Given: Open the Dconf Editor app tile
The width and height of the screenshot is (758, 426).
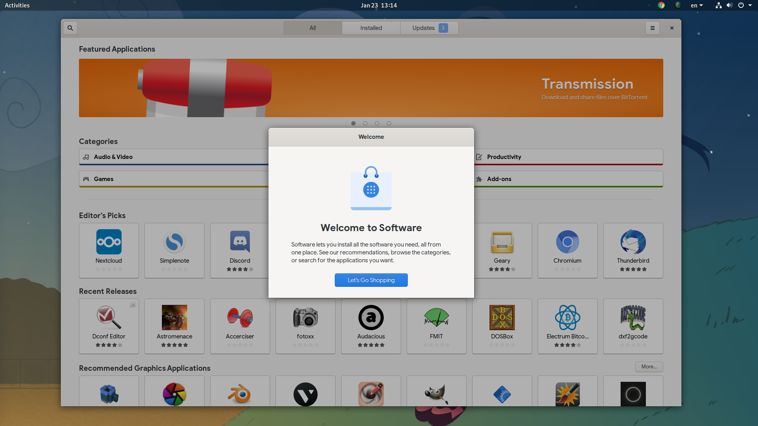Looking at the screenshot, I should [x=109, y=326].
